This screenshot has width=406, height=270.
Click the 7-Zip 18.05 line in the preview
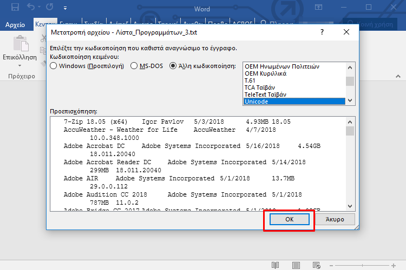177,122
